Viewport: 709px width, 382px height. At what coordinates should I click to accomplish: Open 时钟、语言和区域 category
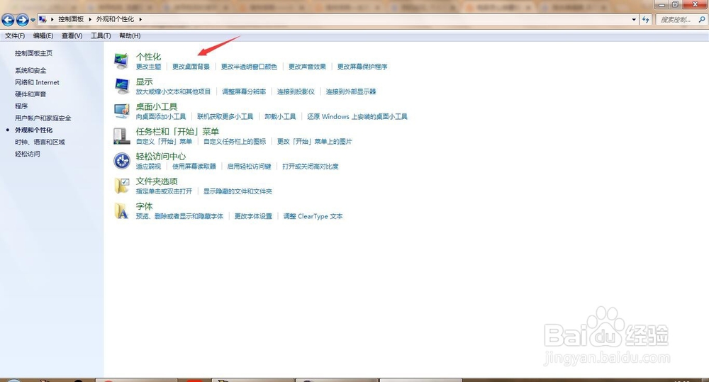[40, 142]
